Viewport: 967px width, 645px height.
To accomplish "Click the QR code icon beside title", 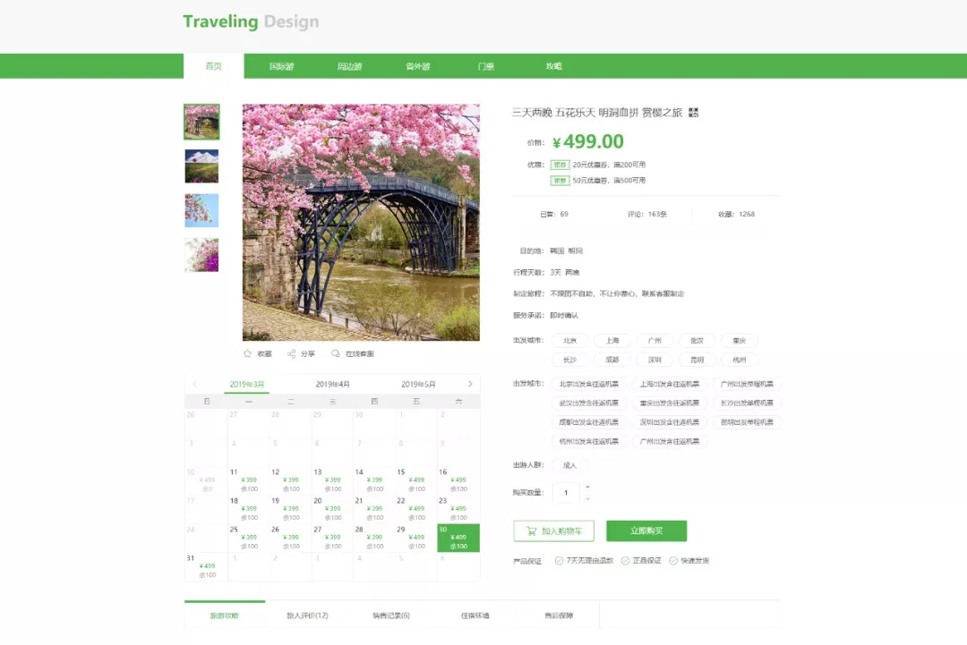I will click(693, 113).
